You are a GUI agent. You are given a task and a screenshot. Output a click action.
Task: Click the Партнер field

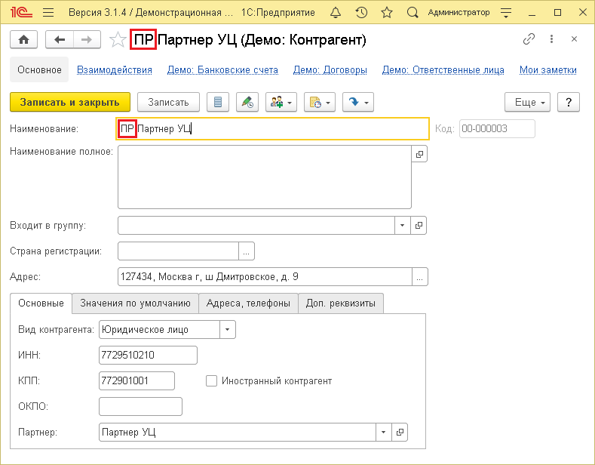coord(238,432)
